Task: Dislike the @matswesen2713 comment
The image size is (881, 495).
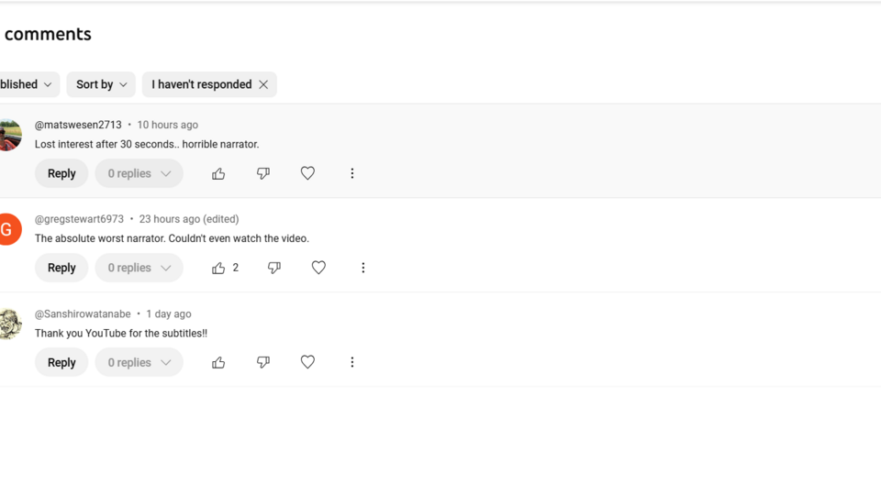Action: pyautogui.click(x=263, y=173)
